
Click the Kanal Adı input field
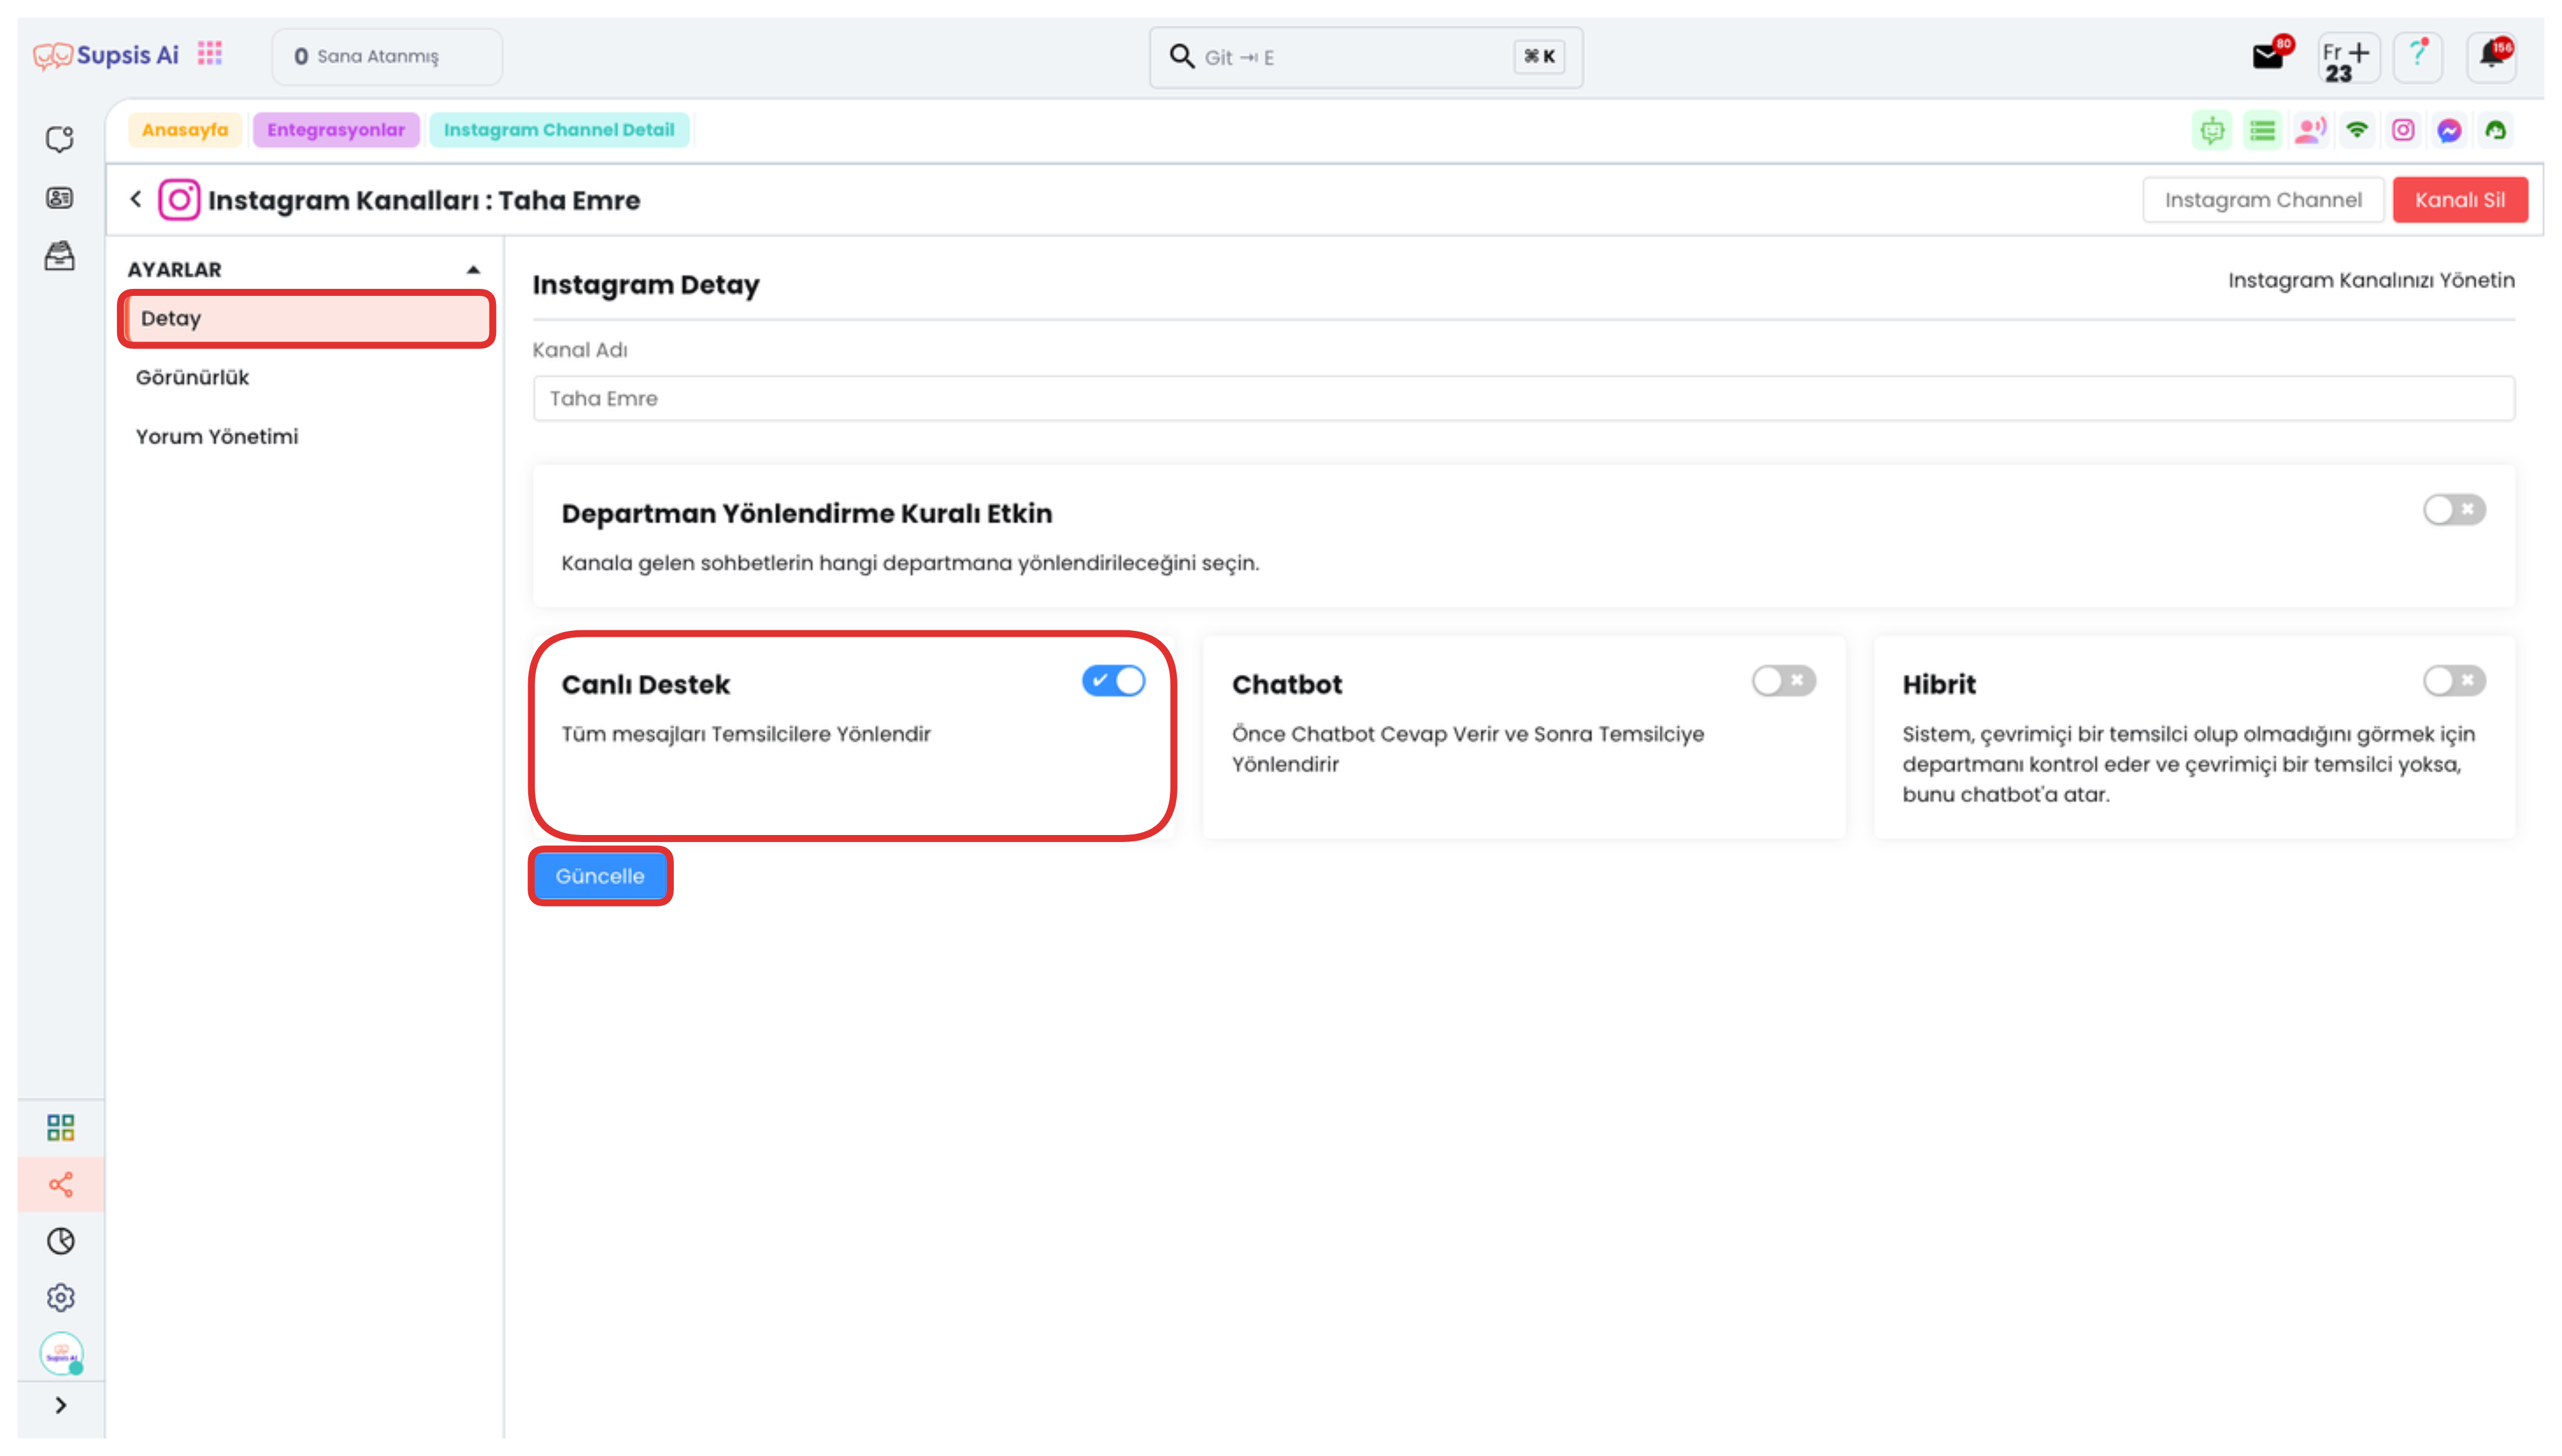point(1524,399)
